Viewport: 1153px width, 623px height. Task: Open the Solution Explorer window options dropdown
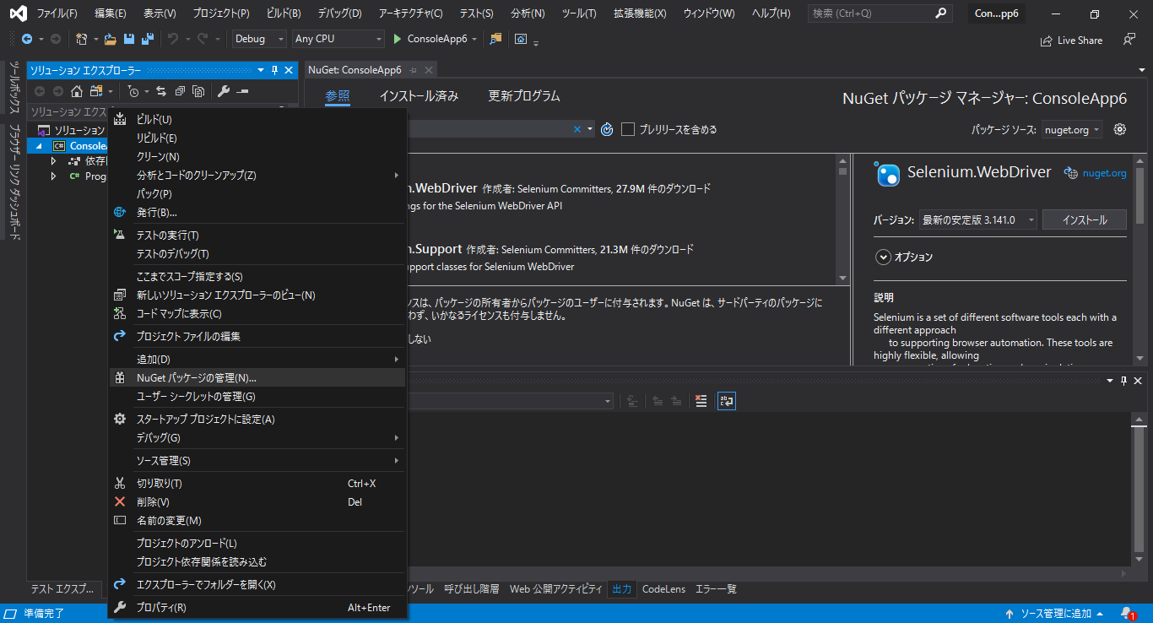click(x=261, y=70)
